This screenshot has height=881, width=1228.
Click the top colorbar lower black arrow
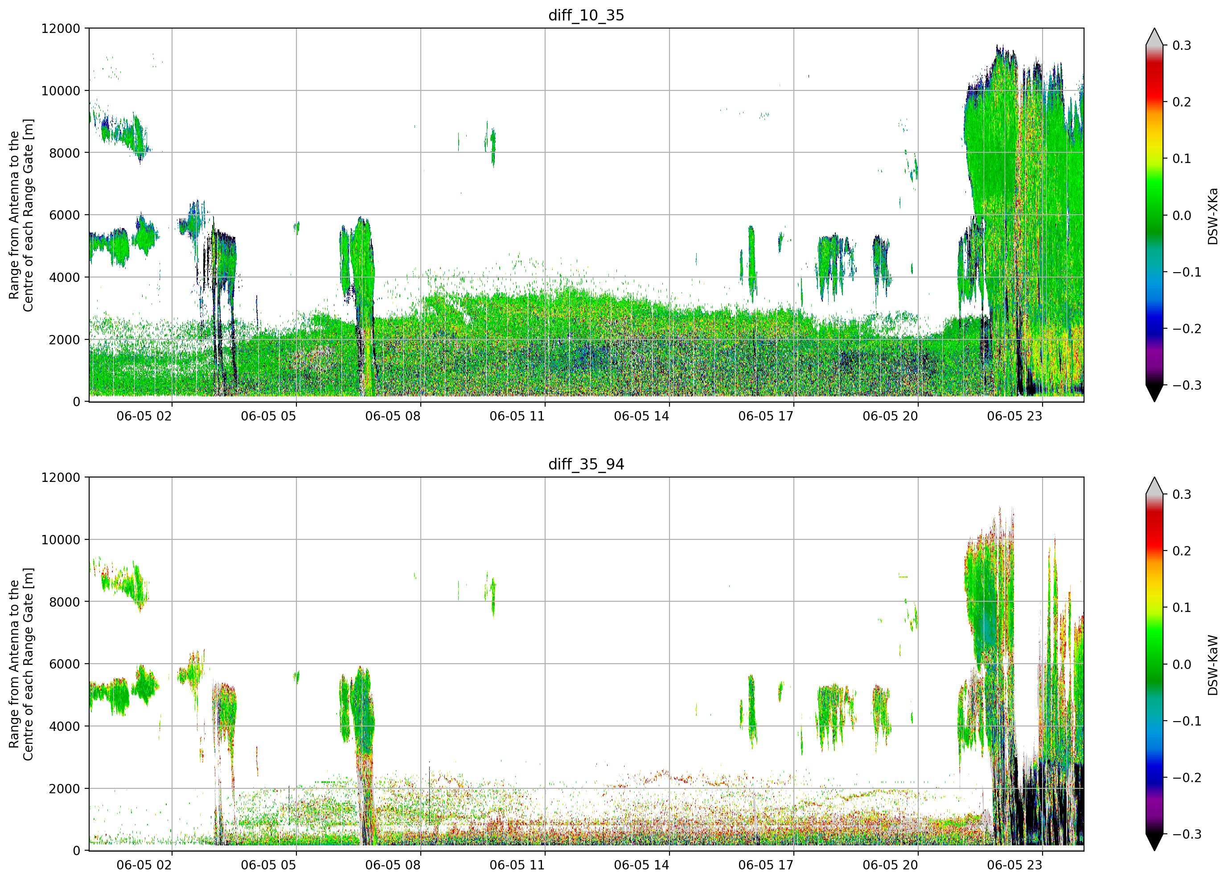(x=1154, y=393)
